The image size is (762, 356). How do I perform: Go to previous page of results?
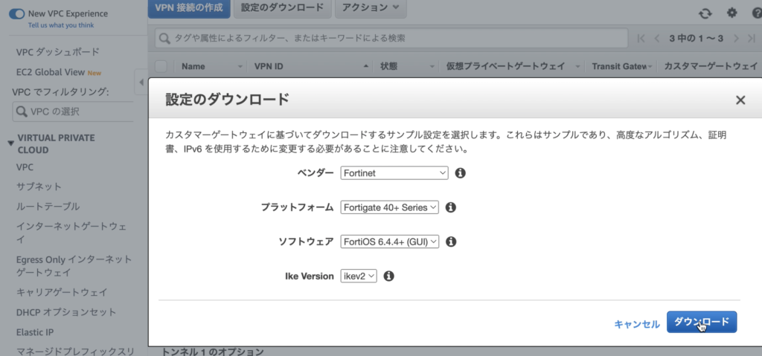657,39
